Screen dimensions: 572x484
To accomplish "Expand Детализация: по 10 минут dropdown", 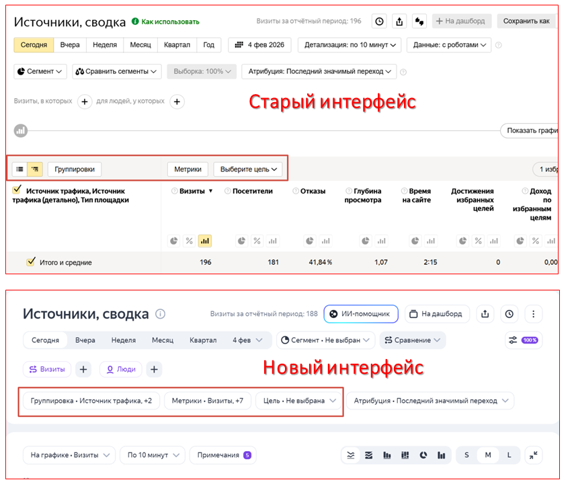I will [x=350, y=45].
